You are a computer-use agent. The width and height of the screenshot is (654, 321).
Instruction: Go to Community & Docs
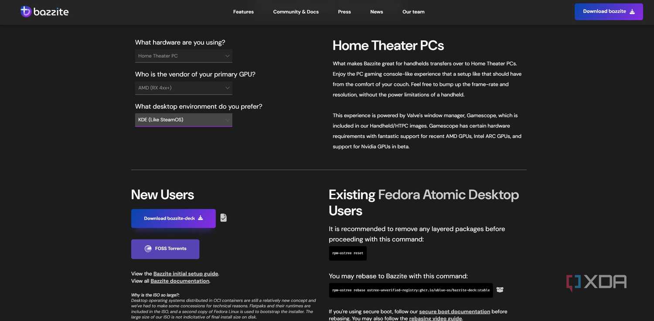(x=296, y=12)
